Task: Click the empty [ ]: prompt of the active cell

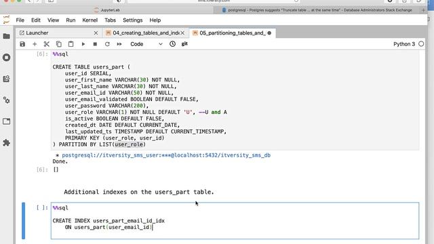Action: click(x=42, y=208)
